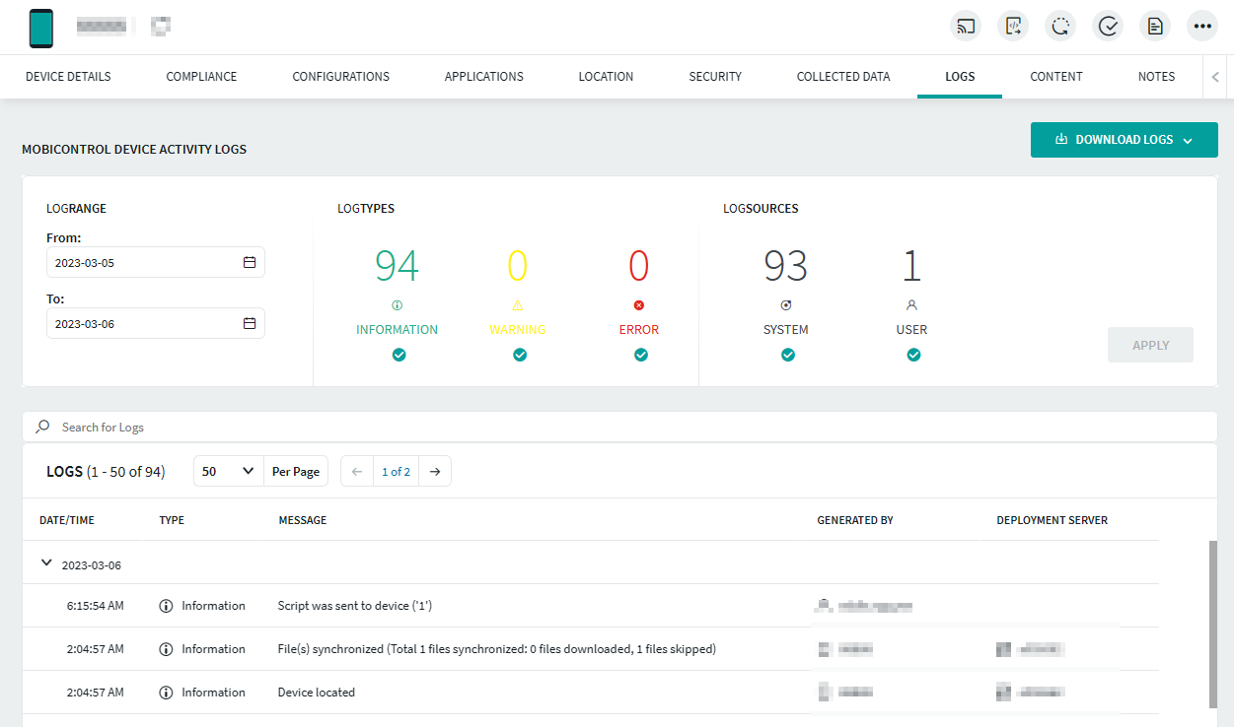Toggle the User log source filter
The height and width of the screenshot is (727, 1234).
(x=912, y=355)
